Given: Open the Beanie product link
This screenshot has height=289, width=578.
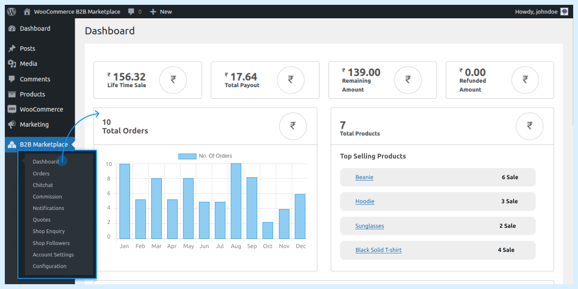Looking at the screenshot, I should pos(364,177).
